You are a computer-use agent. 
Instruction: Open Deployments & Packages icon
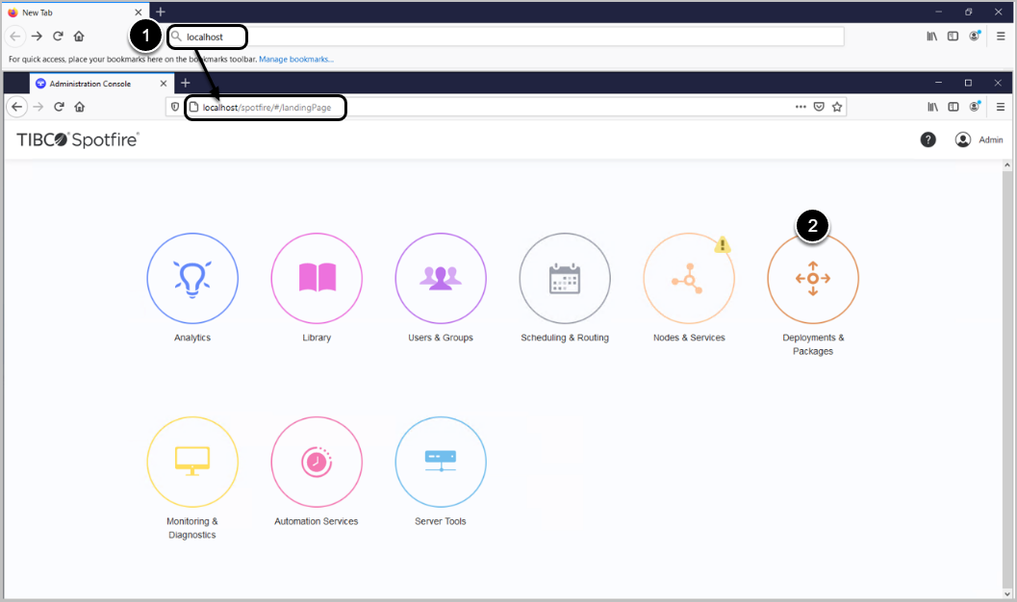point(813,279)
